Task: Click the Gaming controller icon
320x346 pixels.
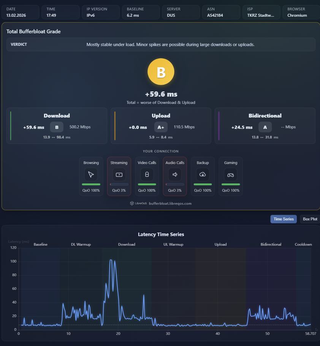Action: (x=231, y=175)
